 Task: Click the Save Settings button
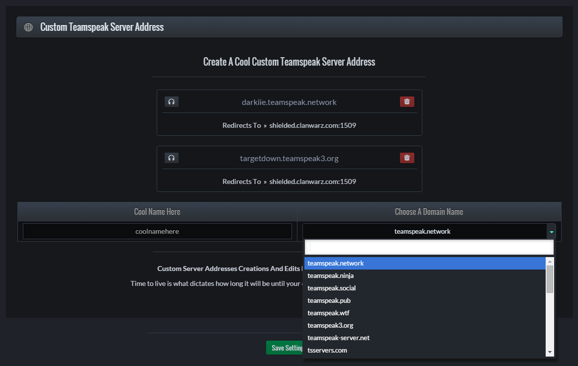(285, 348)
